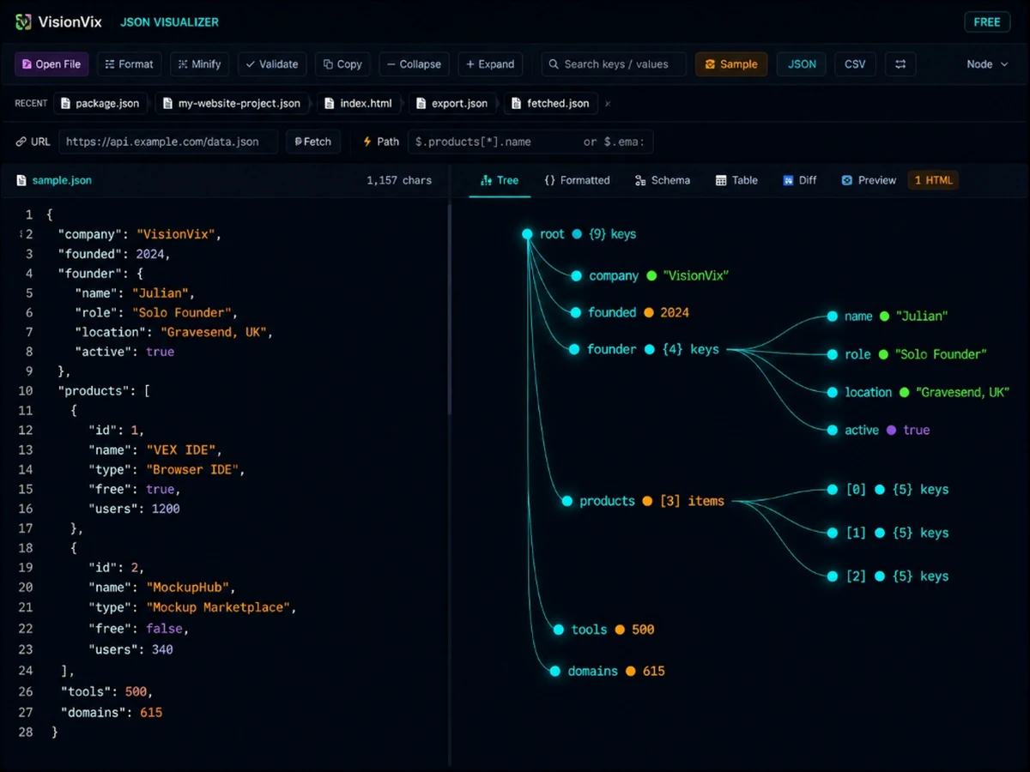
Task: Click the URL input field
Action: pyautogui.click(x=168, y=142)
